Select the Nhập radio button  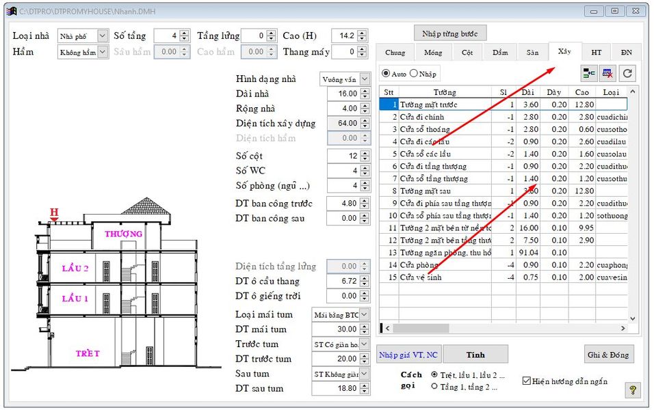click(x=413, y=73)
